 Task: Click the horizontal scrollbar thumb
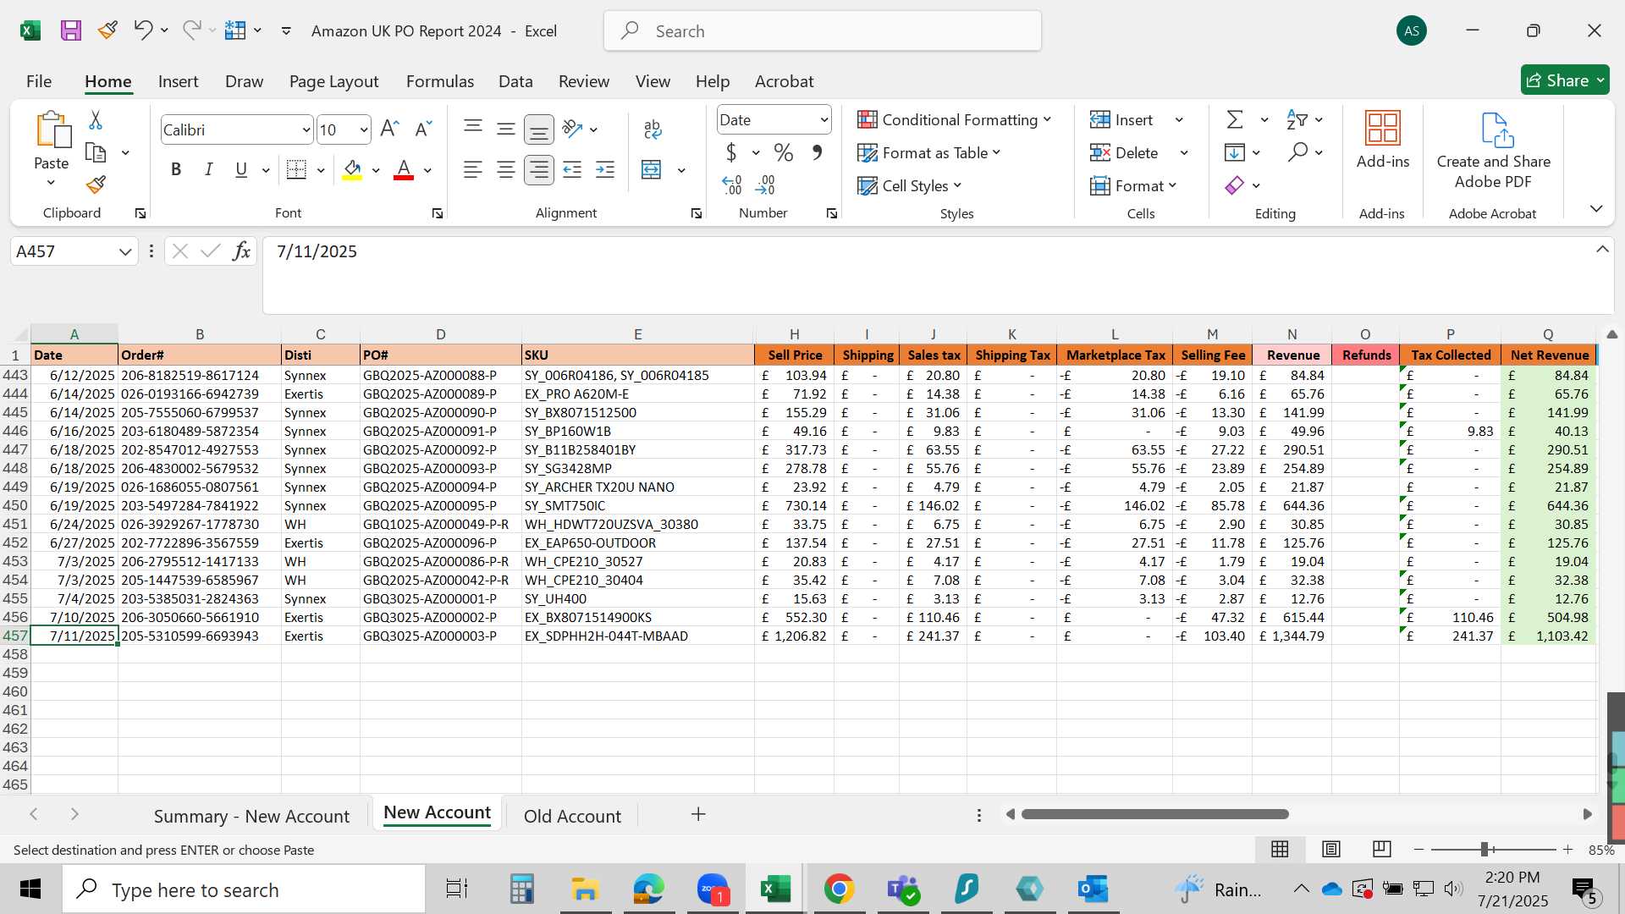coord(1154,814)
